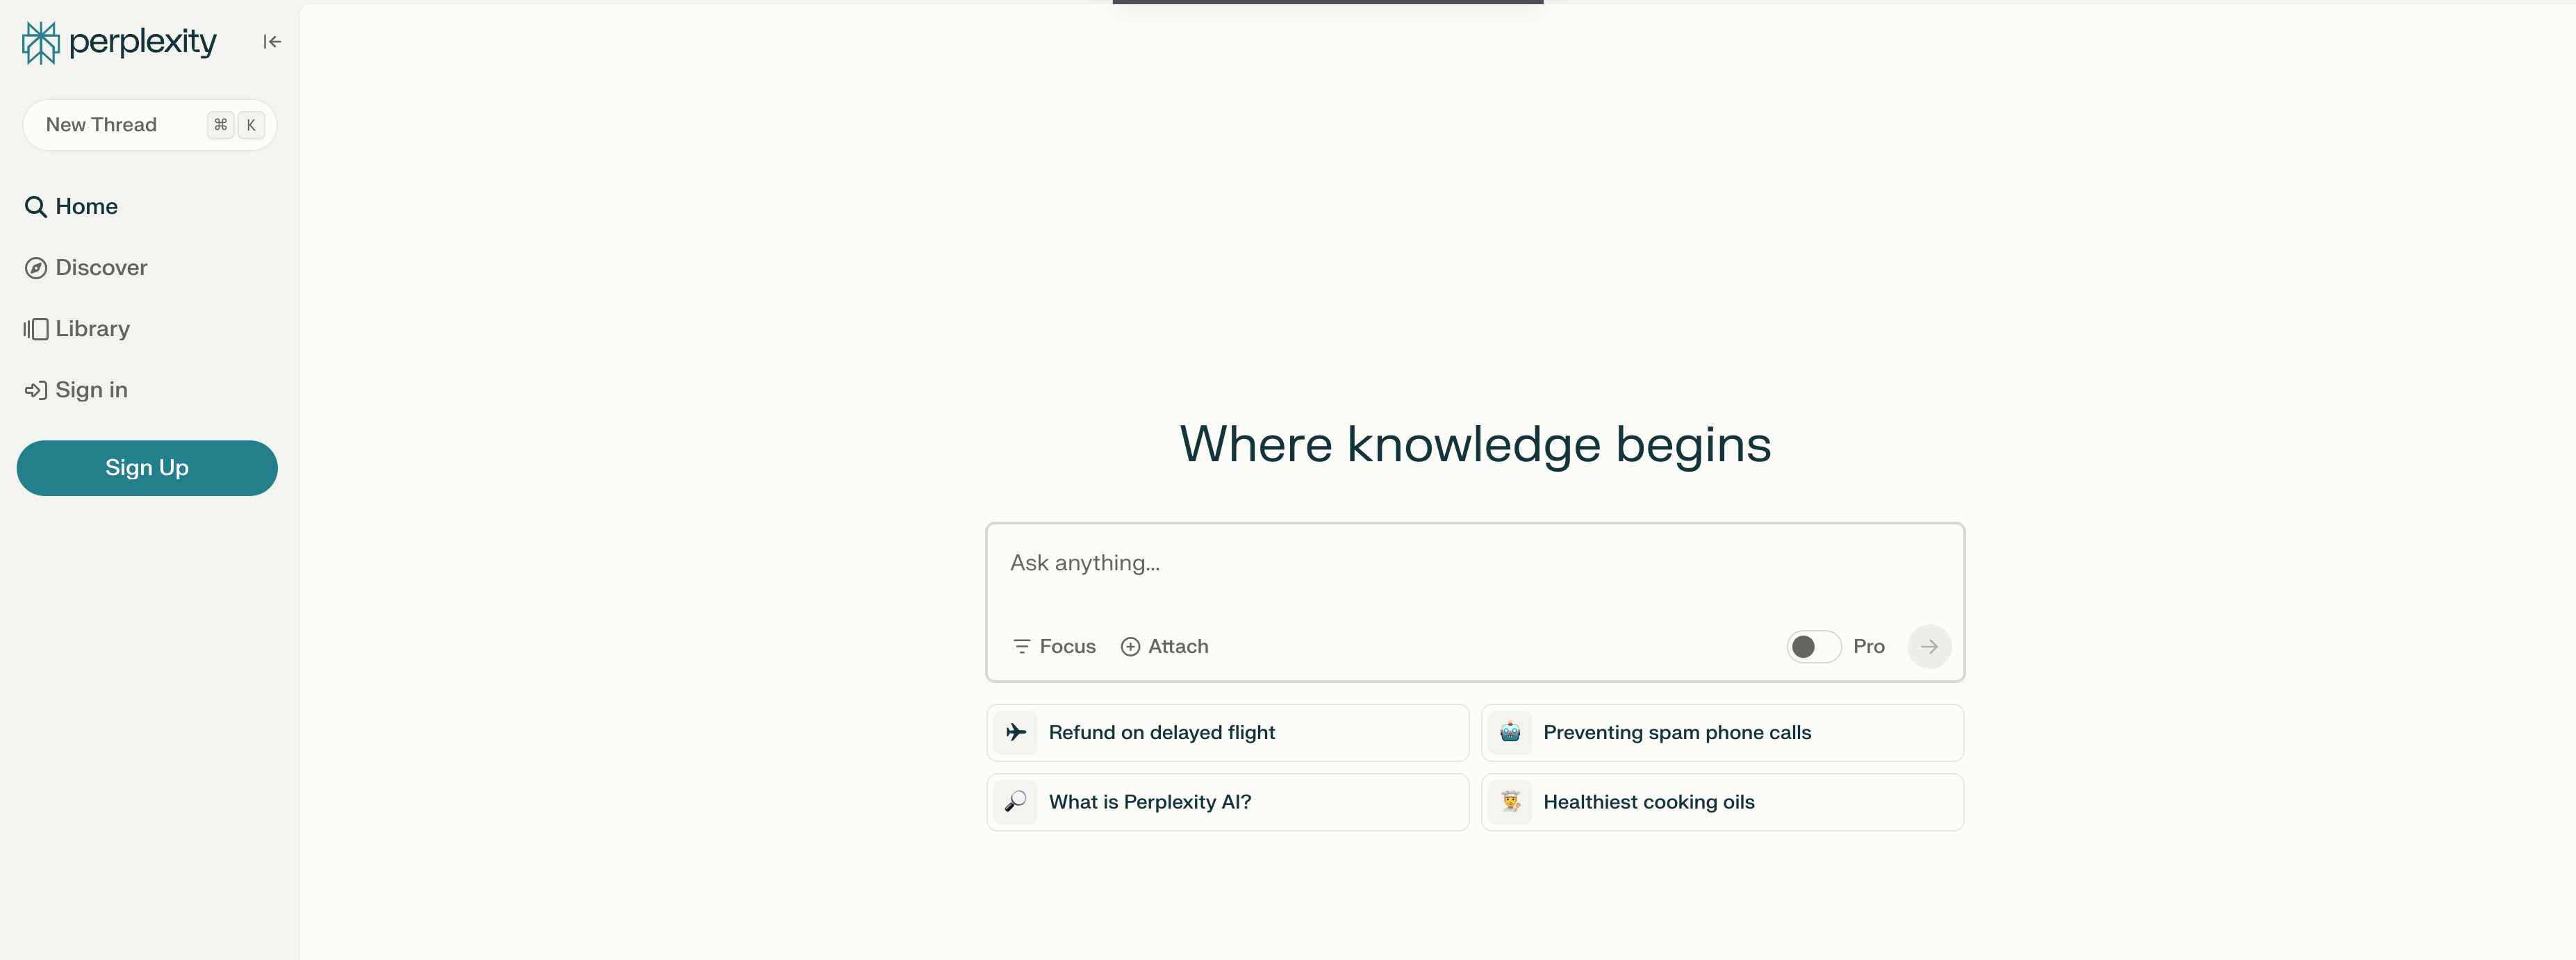This screenshot has width=2576, height=960.
Task: Click the Library navigation icon
Action: (x=35, y=327)
